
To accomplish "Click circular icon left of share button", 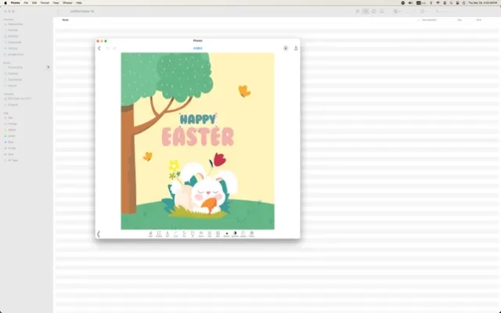I will (286, 49).
